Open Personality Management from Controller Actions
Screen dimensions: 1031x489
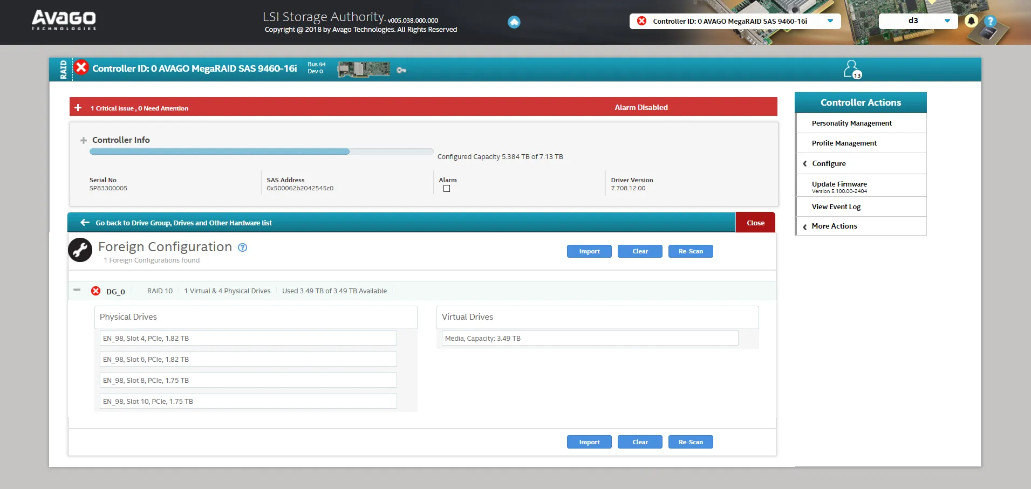pyautogui.click(x=851, y=123)
